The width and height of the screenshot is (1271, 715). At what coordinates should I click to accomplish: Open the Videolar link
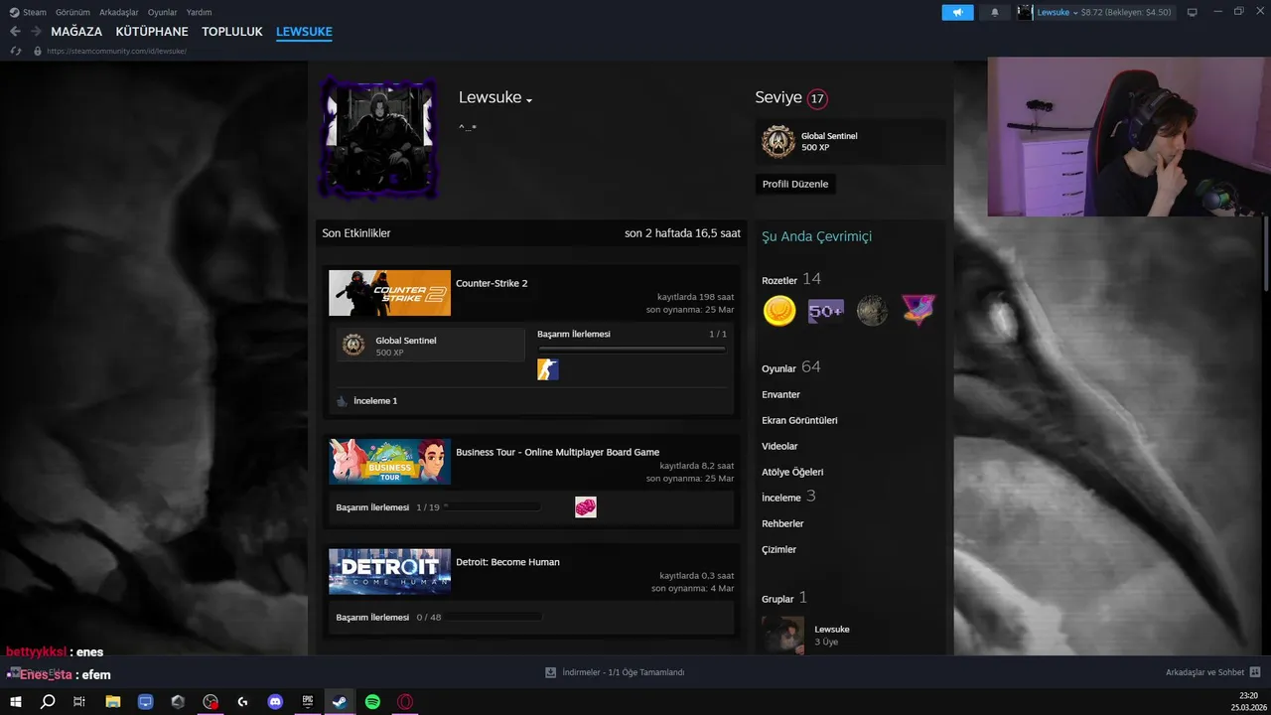pyautogui.click(x=779, y=446)
